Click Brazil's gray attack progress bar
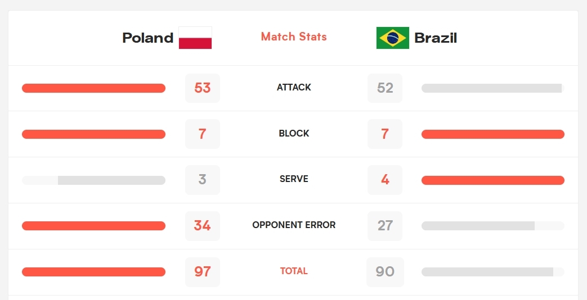 (x=491, y=88)
